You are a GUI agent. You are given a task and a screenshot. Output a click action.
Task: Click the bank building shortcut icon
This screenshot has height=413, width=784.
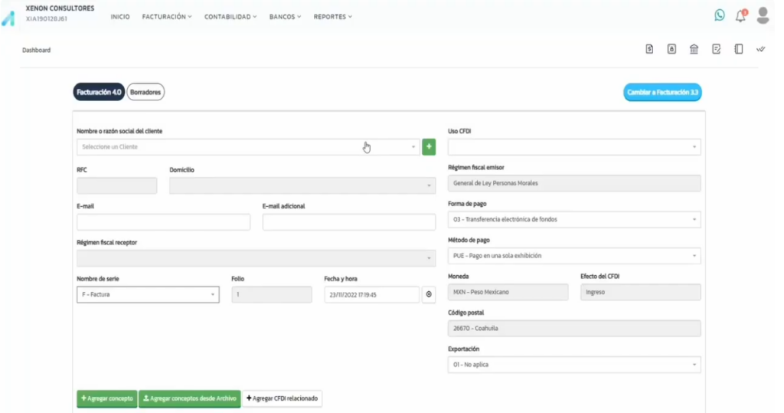click(694, 49)
